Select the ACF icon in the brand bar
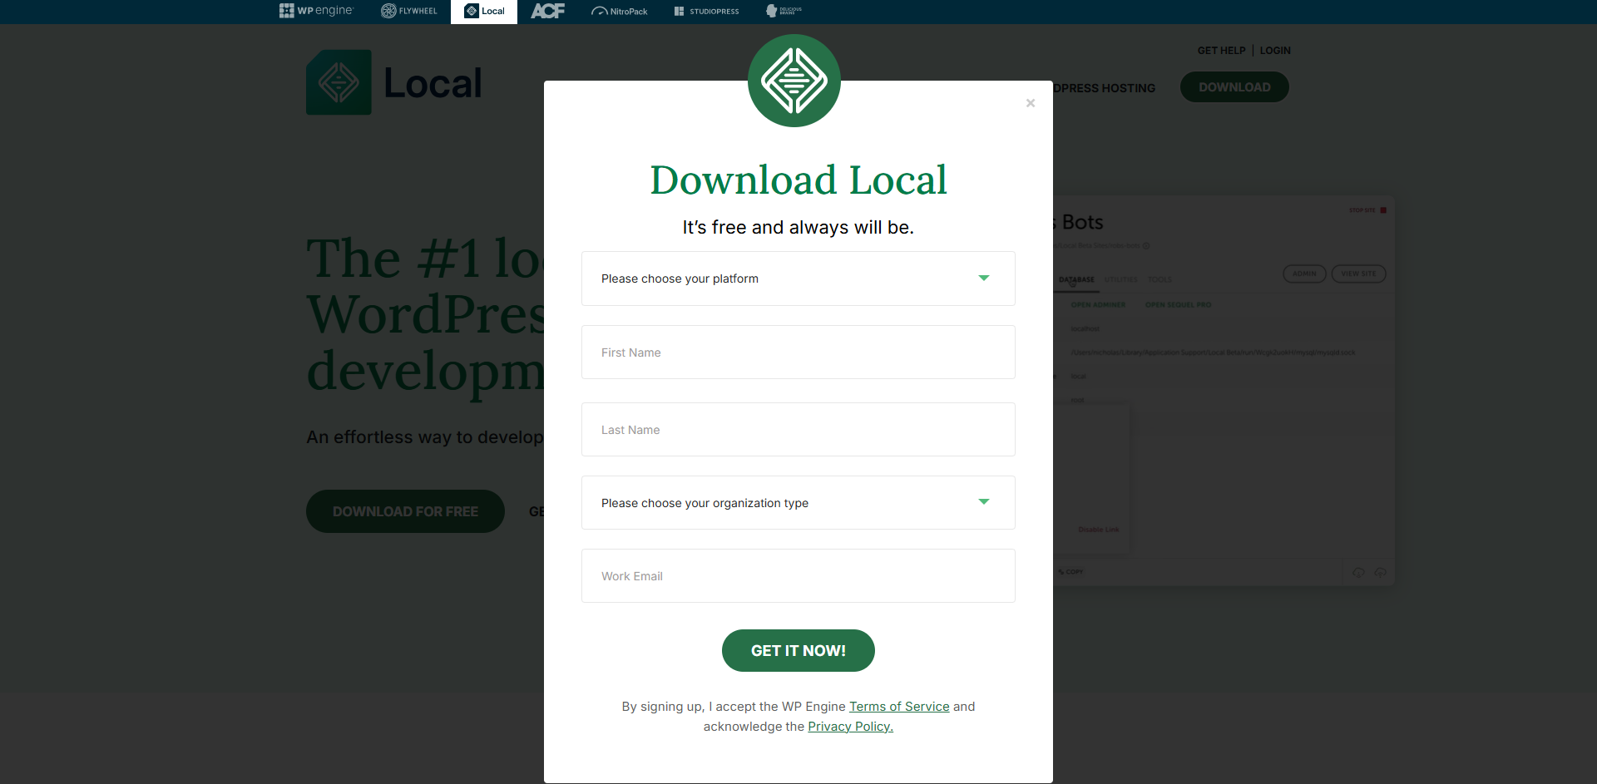This screenshot has height=784, width=1597. click(547, 11)
